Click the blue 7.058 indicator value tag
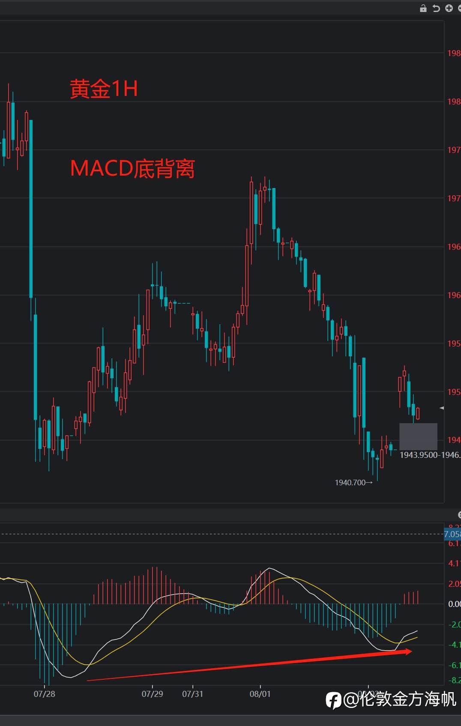 click(x=452, y=534)
